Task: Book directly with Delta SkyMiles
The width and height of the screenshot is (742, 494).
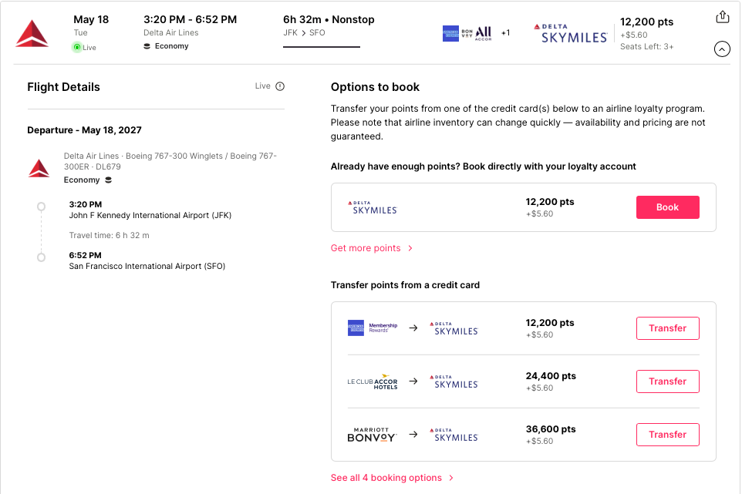Action: pos(667,207)
